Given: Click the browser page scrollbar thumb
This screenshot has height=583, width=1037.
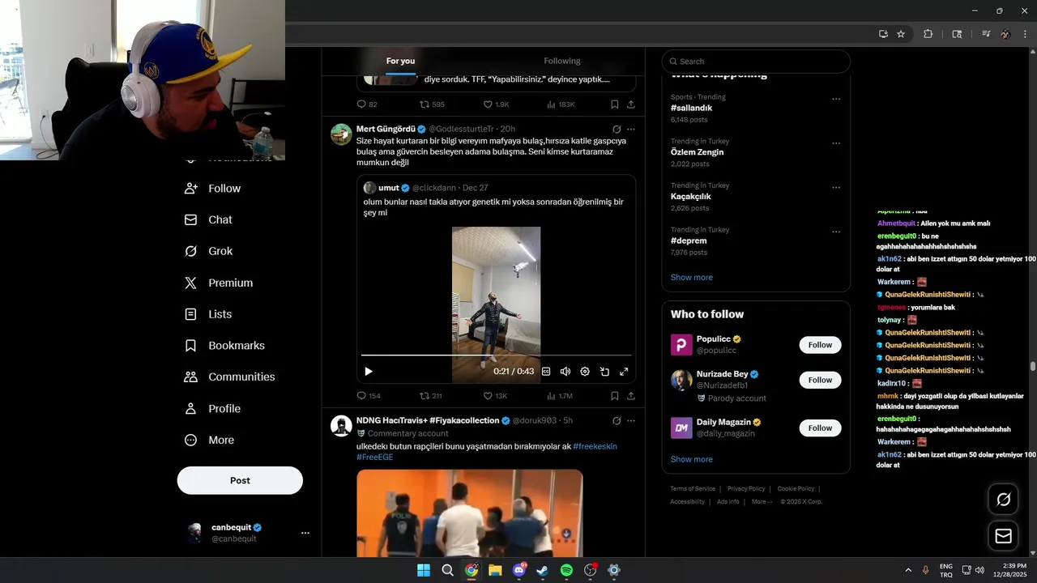Looking at the screenshot, I should (1032, 366).
